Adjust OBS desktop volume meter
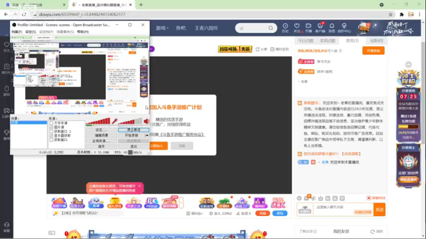Image resolution: width=426 pixels, height=239 pixels. point(130,122)
